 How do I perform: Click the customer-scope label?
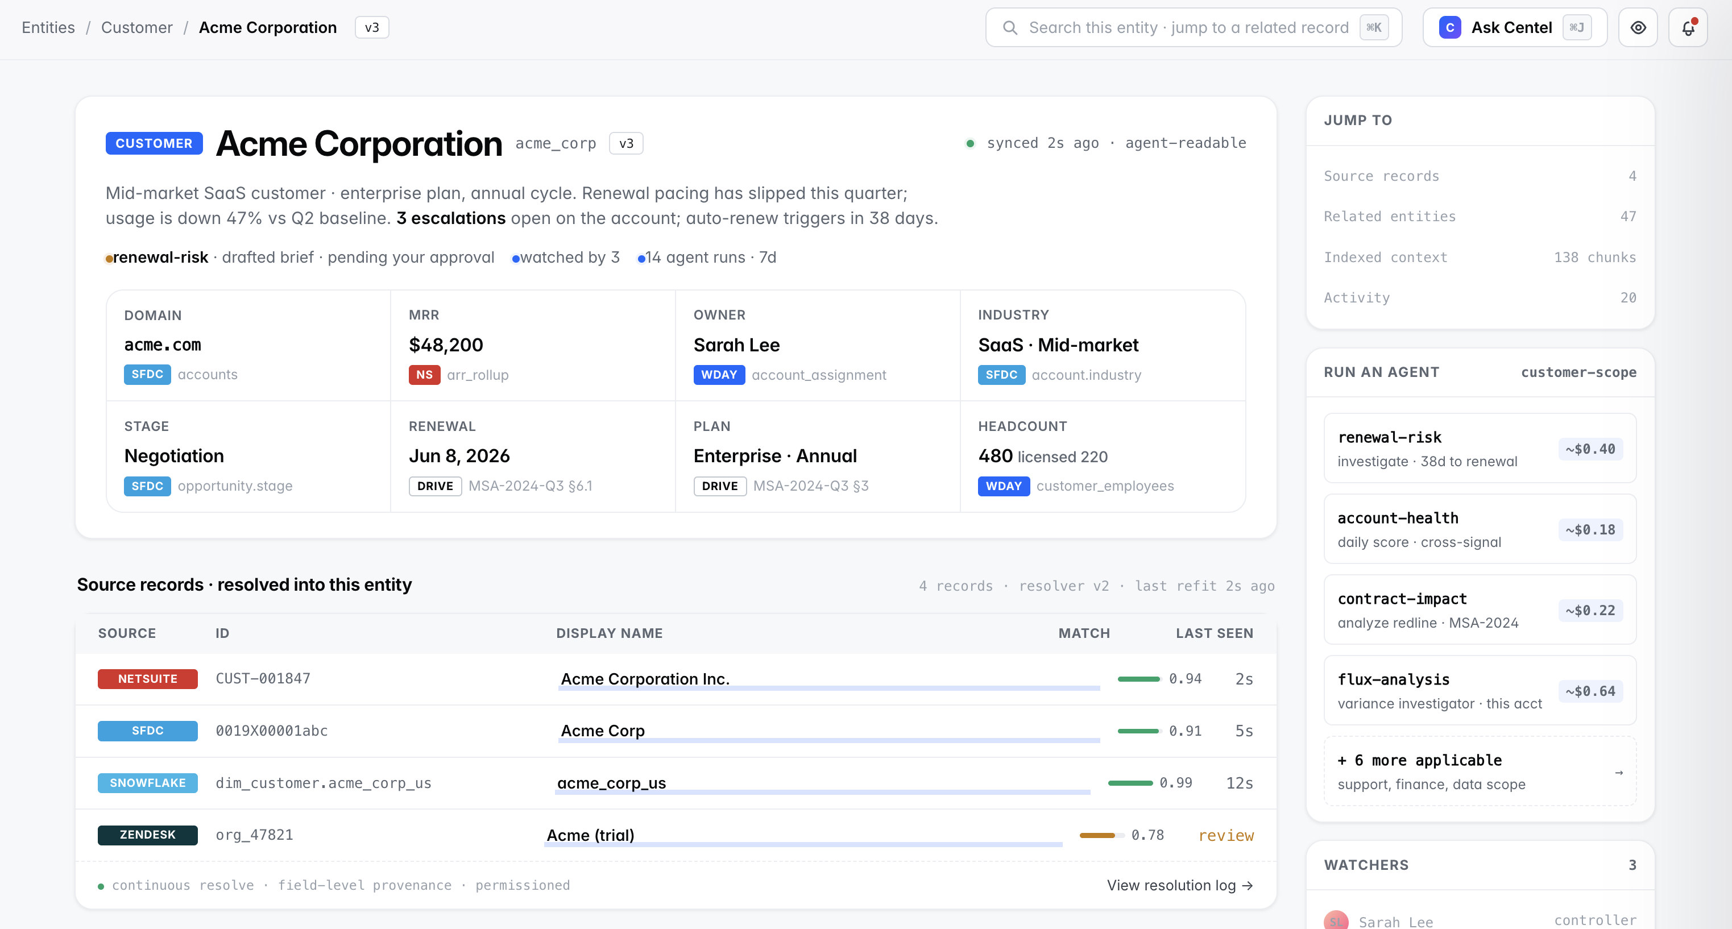click(1578, 372)
